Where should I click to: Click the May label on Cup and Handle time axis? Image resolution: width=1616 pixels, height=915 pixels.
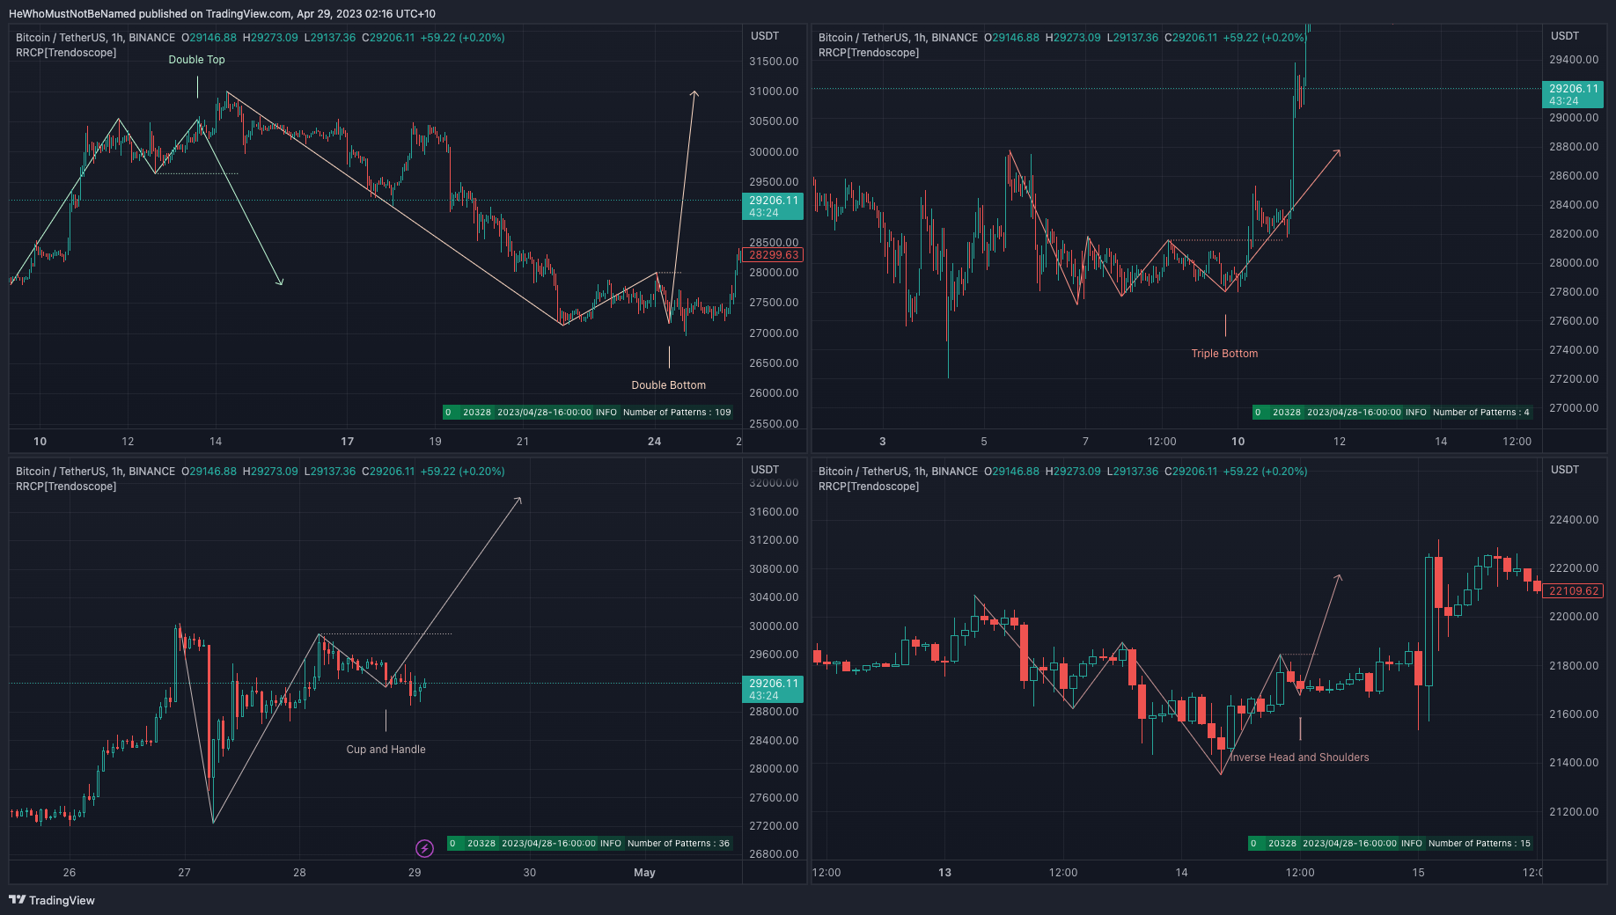pos(644,873)
